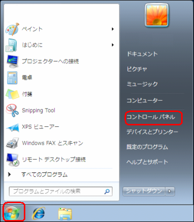194x222 pixels.
Task: Expand the はじめに submenu arrow
Action: 113,45
